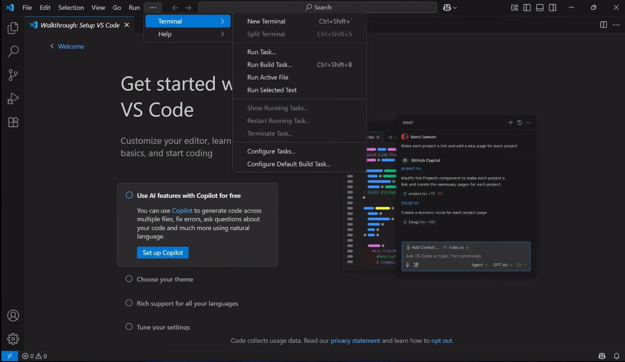Toggle Primary Side Bar layout icon
The image size is (625, 362).
pyautogui.click(x=527, y=7)
